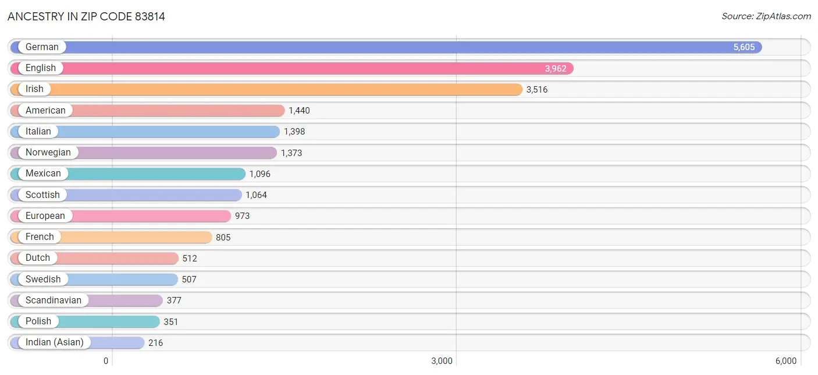The height and width of the screenshot is (375, 818).
Task: Click the 1,398 value beside Italian bar
Action: tap(294, 132)
